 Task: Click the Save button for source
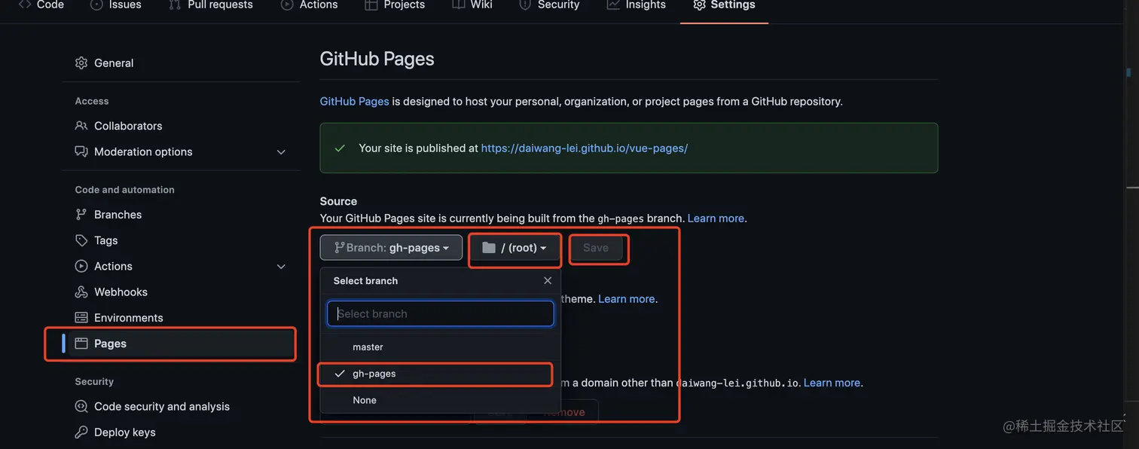click(596, 248)
